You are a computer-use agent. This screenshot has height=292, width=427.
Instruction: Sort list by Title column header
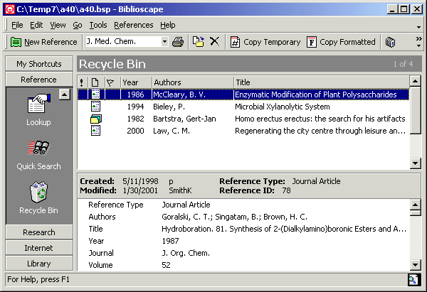322,82
